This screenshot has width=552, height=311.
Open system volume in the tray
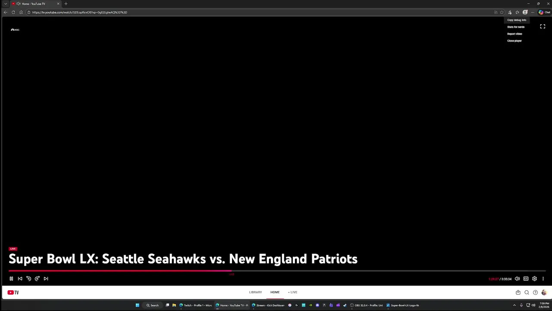(533, 305)
